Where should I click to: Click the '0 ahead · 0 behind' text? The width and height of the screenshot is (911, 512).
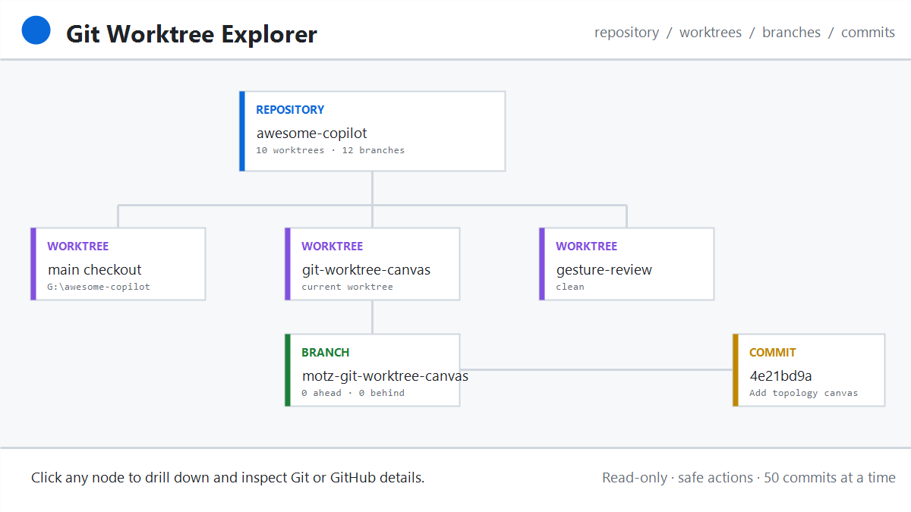(353, 393)
